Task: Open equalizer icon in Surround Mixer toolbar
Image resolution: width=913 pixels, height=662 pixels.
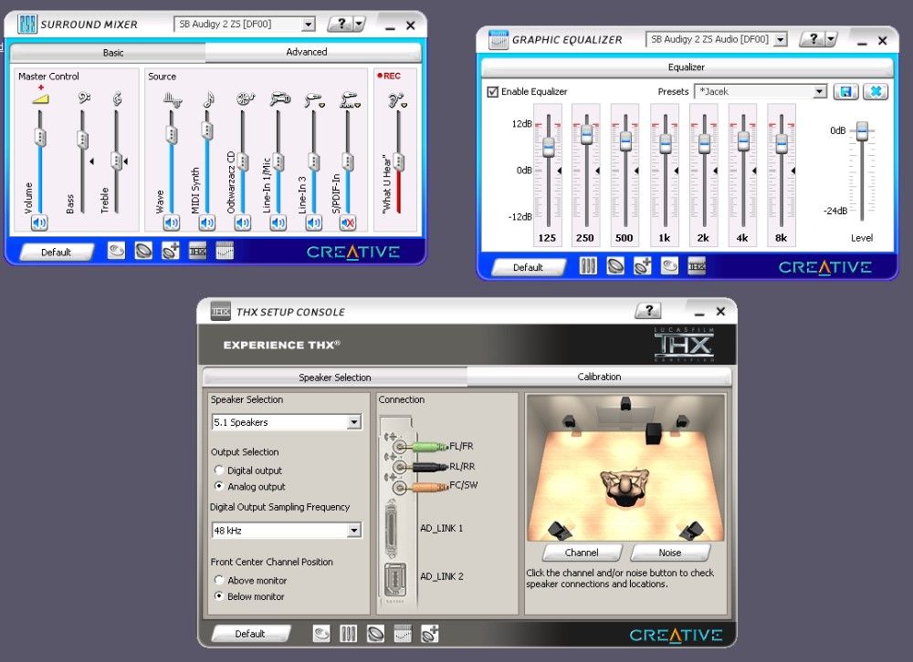Action: tap(225, 251)
